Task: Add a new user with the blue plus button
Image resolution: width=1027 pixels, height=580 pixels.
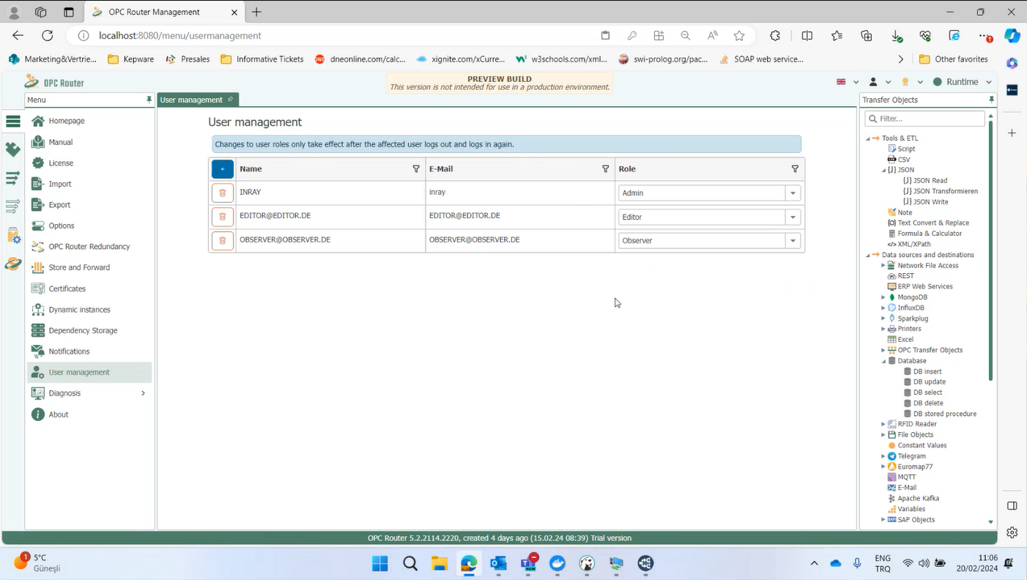Action: 222,168
